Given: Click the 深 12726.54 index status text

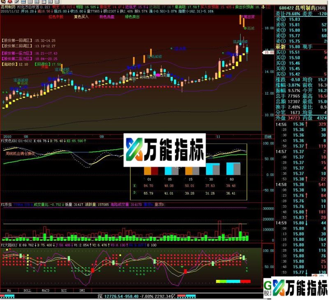Looking at the screenshot, I should click(137, 296).
